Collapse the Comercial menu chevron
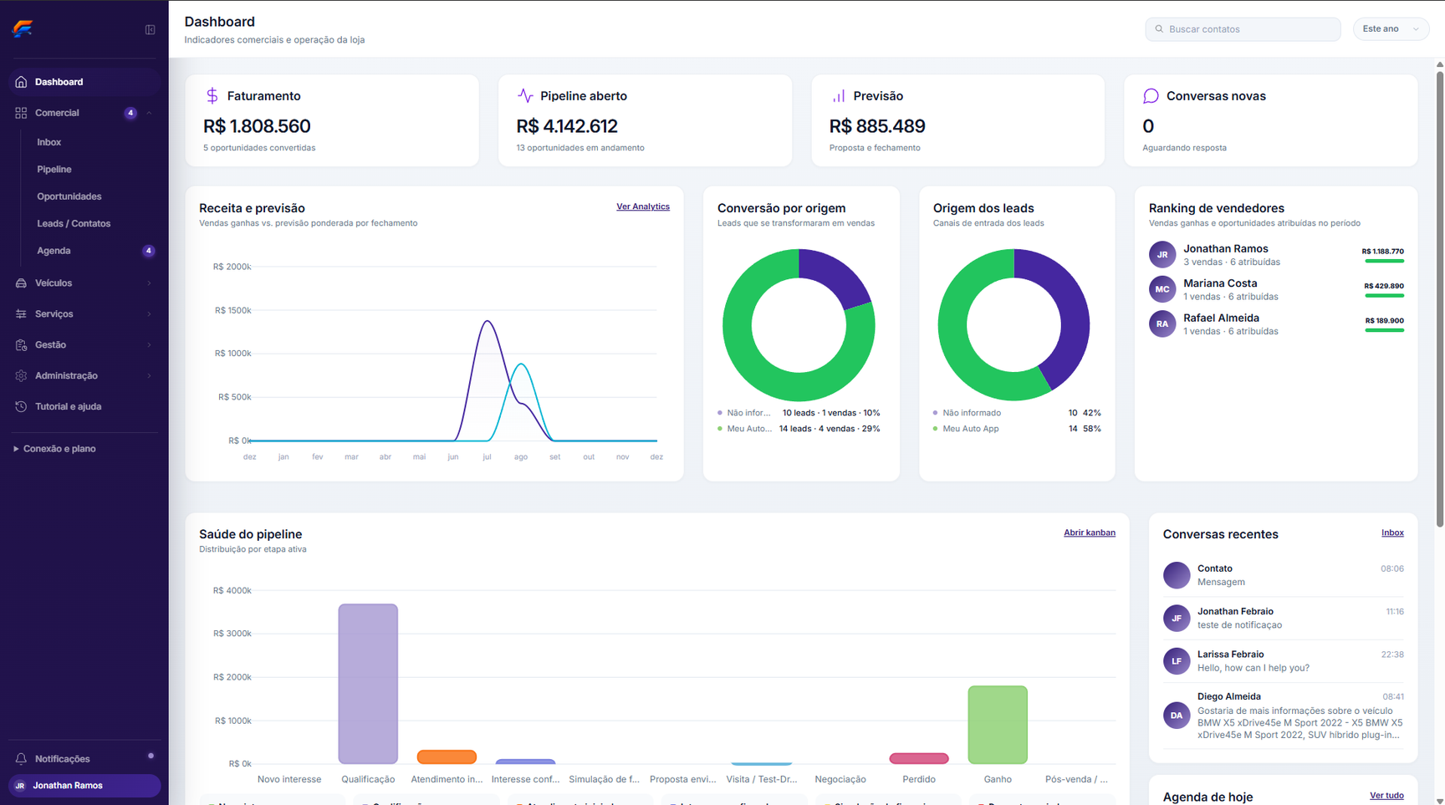1445x805 pixels. (150, 113)
